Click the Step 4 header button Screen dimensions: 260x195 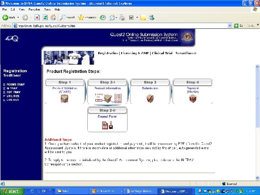click(193, 82)
